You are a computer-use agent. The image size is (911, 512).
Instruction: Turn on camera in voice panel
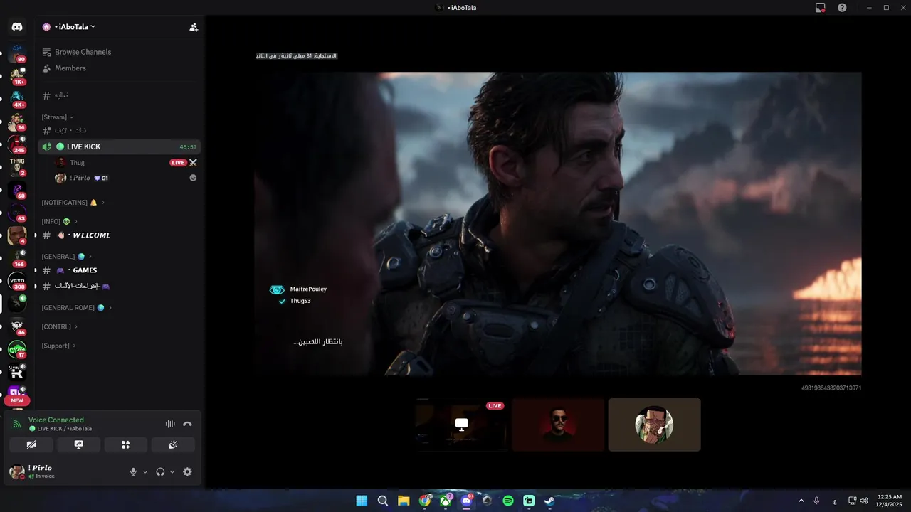pyautogui.click(x=31, y=444)
